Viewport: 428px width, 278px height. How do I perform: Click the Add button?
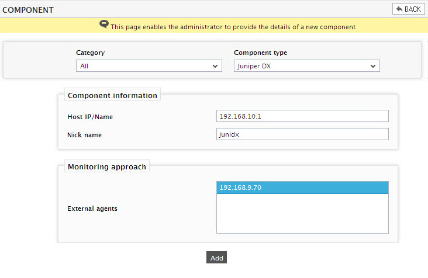(216, 258)
